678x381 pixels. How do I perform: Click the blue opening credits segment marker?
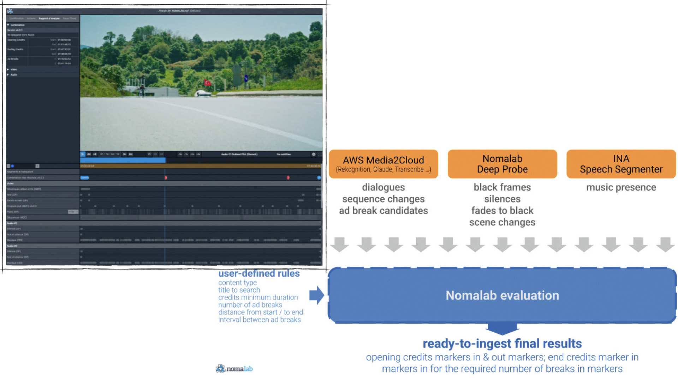[x=84, y=177]
